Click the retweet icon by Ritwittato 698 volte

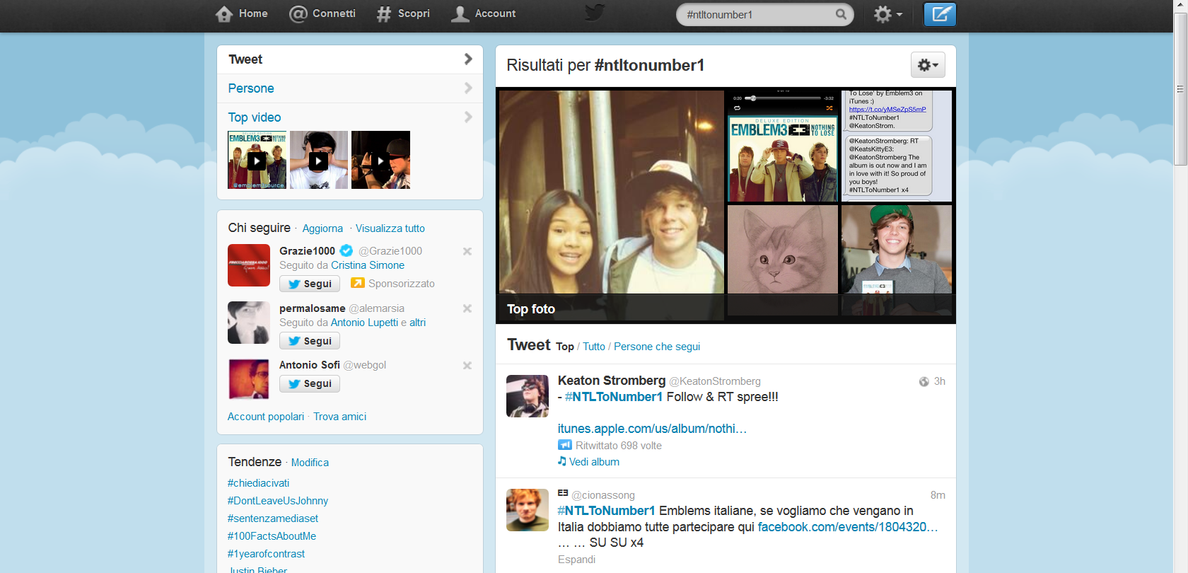click(x=564, y=445)
